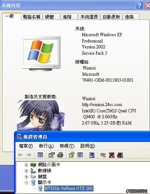
Task: Select the 鍵盤 category
Action: 42,177
